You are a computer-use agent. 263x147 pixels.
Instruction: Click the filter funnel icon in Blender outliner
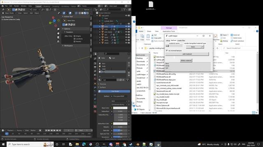click(125, 10)
